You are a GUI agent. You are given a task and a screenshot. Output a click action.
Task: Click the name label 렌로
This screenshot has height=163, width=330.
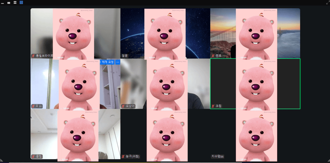click(218, 56)
